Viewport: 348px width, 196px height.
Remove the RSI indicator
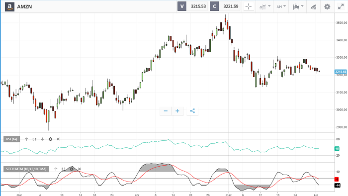click(x=58, y=139)
